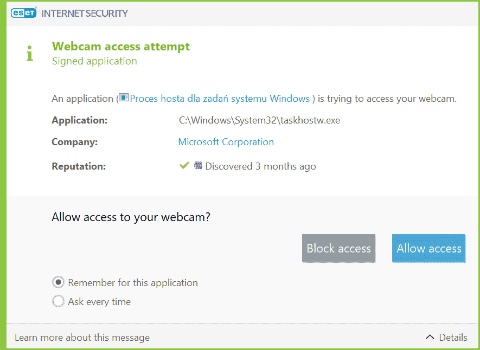Click the Webcam access attempt heading
The height and width of the screenshot is (350, 480).
[121, 46]
